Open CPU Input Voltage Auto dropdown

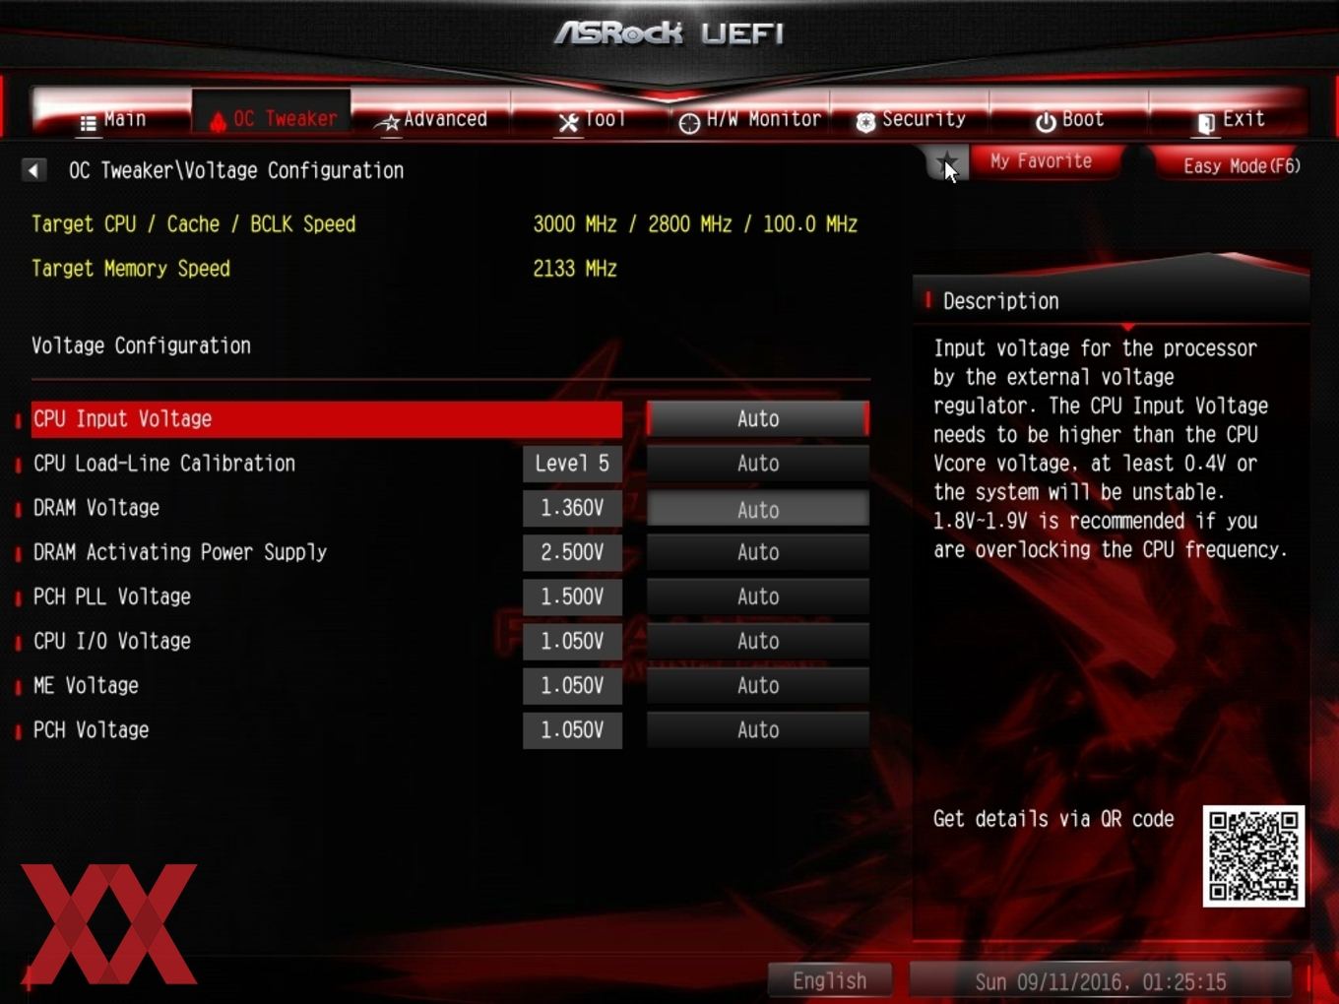[x=758, y=419]
